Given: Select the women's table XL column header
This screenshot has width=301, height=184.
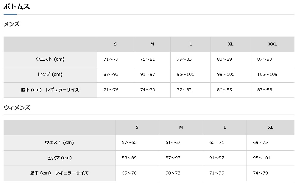Looking at the screenshot, I should [x=270, y=127].
